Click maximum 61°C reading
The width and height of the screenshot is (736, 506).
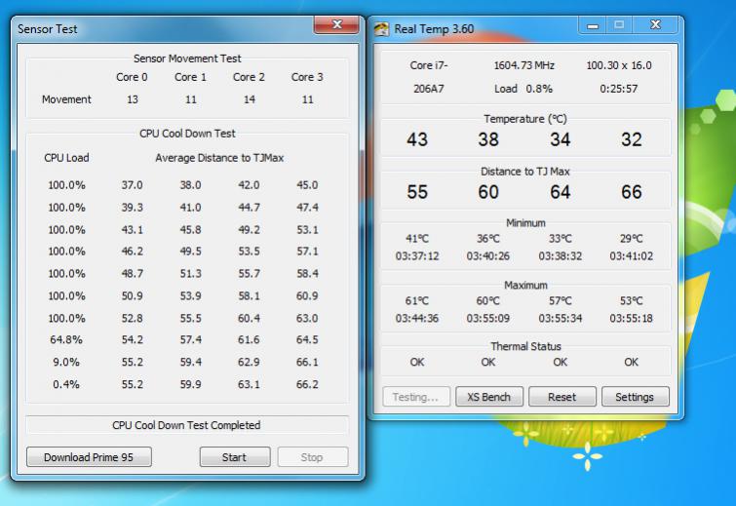click(x=417, y=301)
